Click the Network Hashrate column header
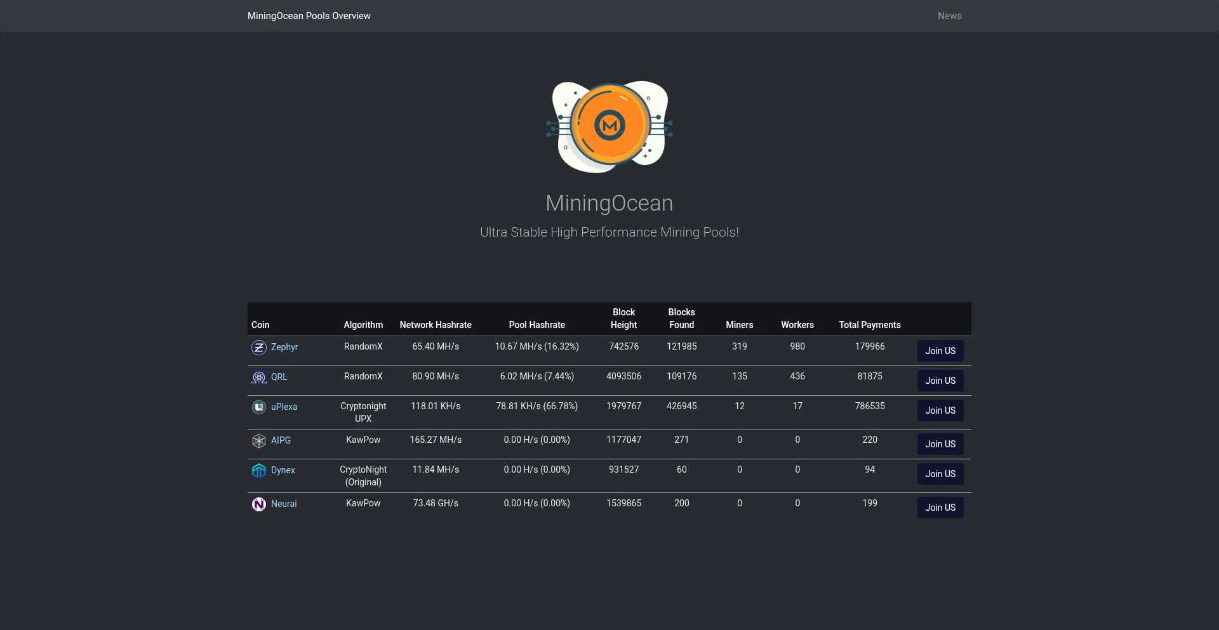 click(436, 325)
